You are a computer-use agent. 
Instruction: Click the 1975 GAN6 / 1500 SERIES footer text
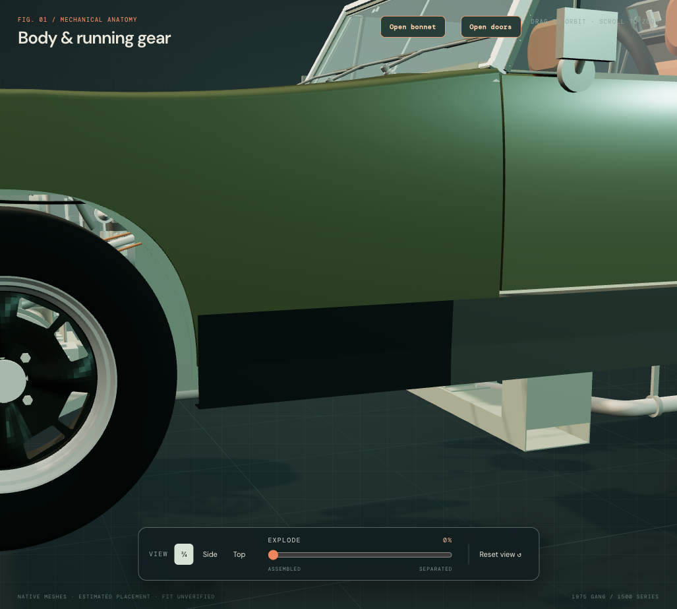tap(615, 596)
